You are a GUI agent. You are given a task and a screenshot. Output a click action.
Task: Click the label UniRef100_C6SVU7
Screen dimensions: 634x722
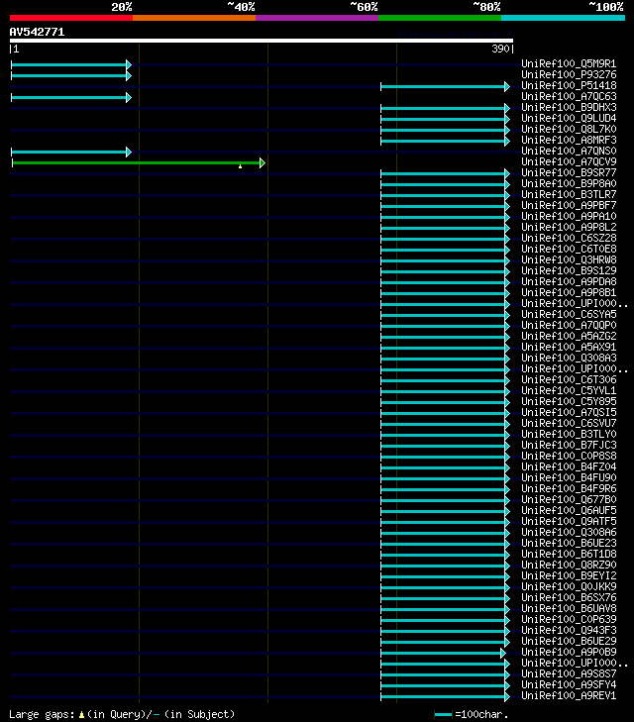pyautogui.click(x=569, y=423)
